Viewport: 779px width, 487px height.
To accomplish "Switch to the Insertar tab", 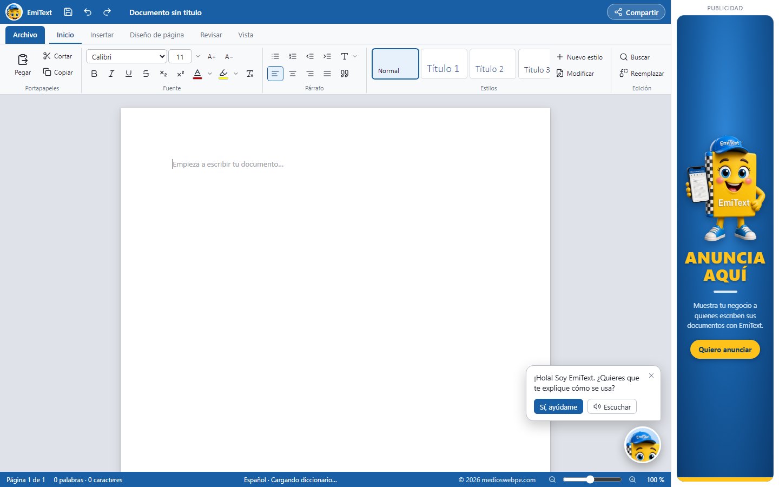I will tap(102, 35).
